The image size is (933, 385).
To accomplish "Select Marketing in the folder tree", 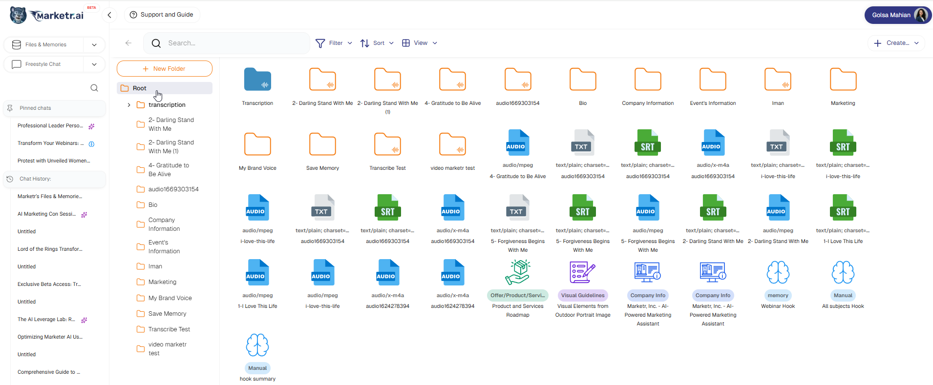I will [162, 282].
